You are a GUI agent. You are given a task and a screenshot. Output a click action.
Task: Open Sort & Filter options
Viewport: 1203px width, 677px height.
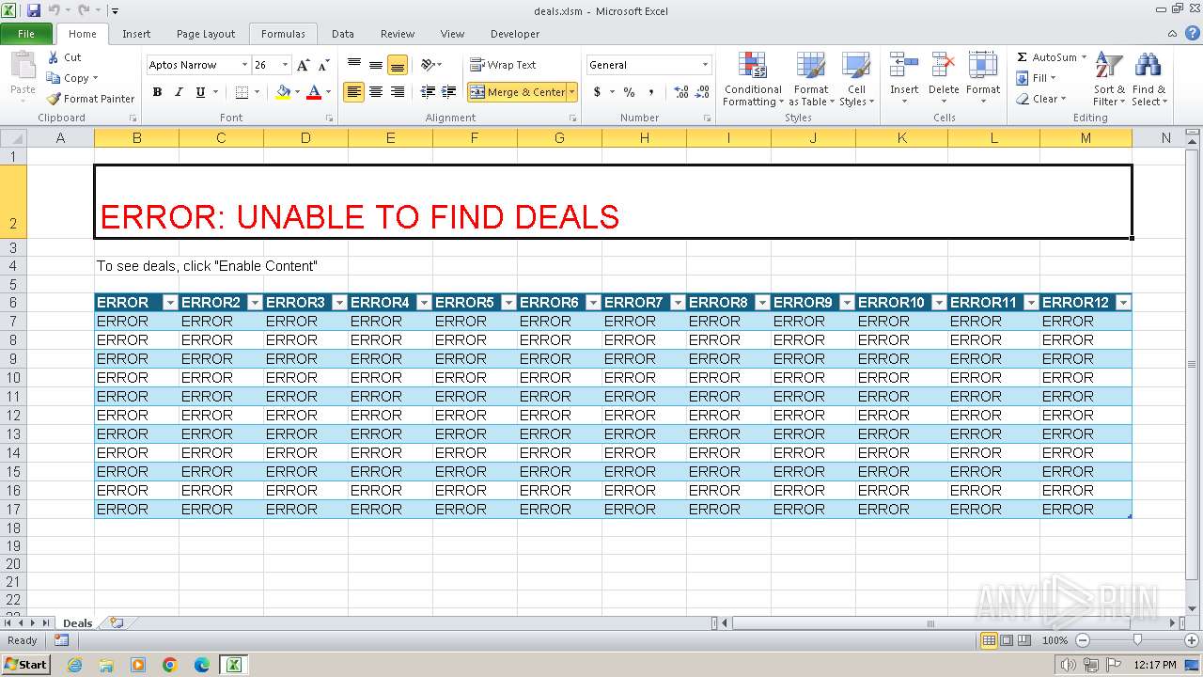click(x=1109, y=79)
